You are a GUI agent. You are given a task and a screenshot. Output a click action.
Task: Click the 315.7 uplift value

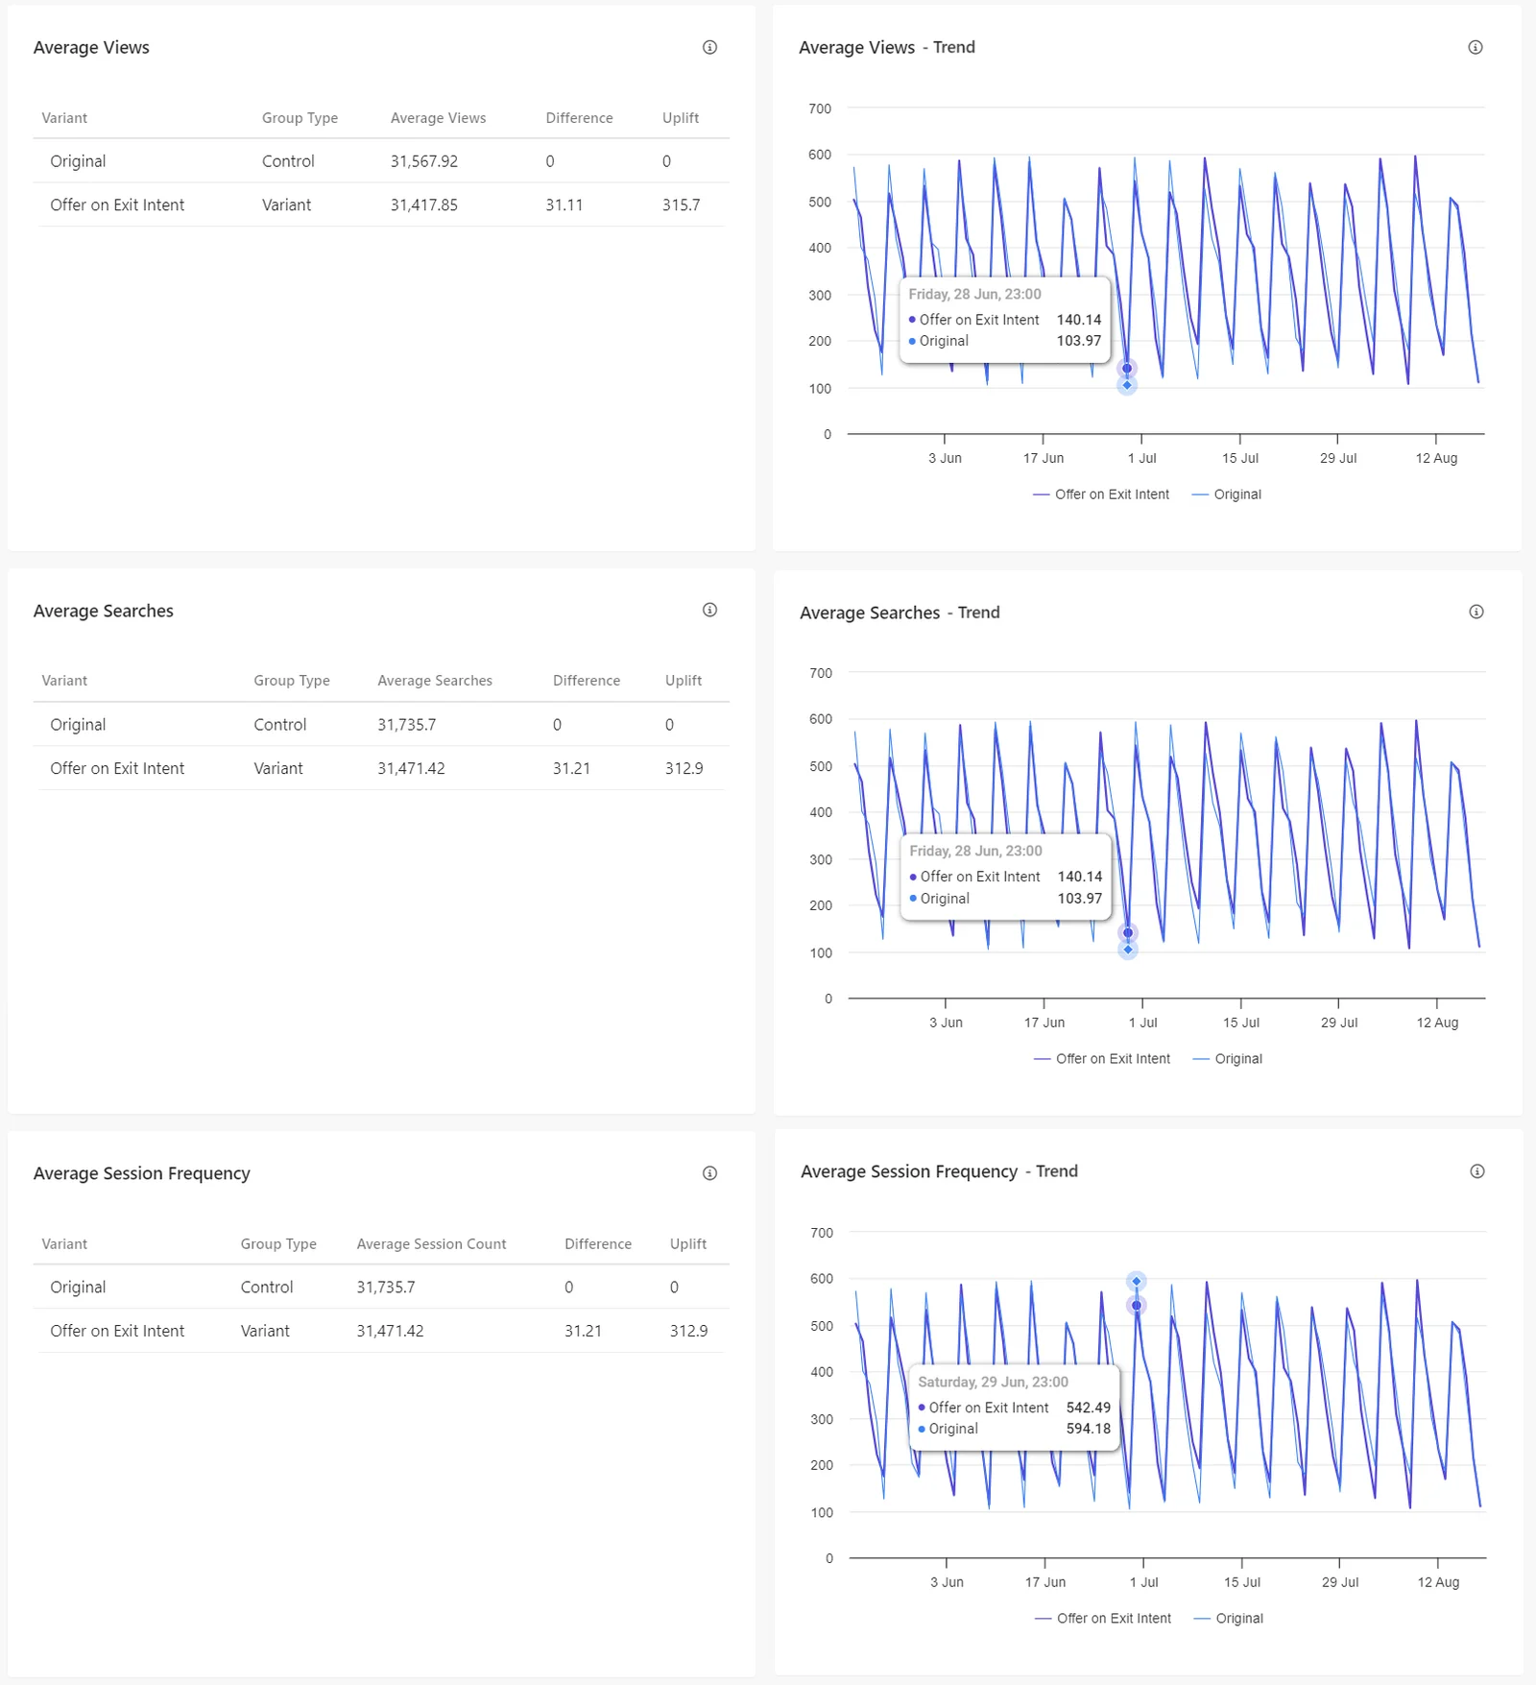[681, 205]
